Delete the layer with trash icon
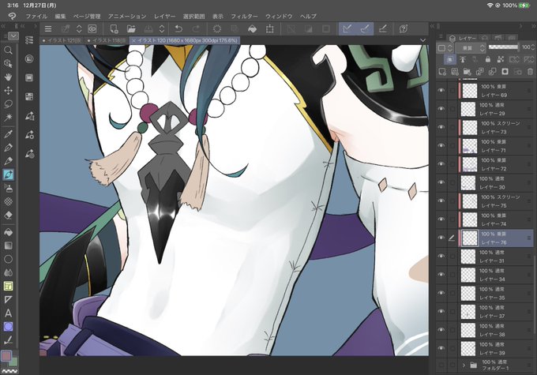This screenshot has height=375, width=537. (530, 72)
